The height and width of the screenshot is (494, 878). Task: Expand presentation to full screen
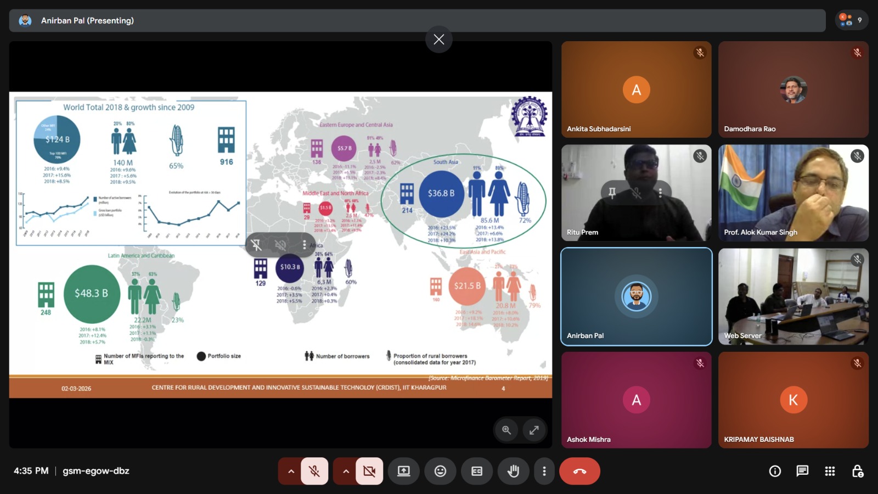tap(534, 430)
